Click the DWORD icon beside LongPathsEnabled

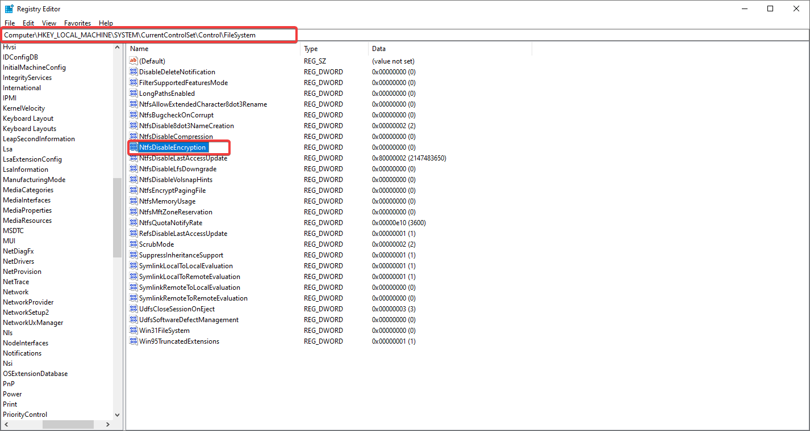pos(132,93)
